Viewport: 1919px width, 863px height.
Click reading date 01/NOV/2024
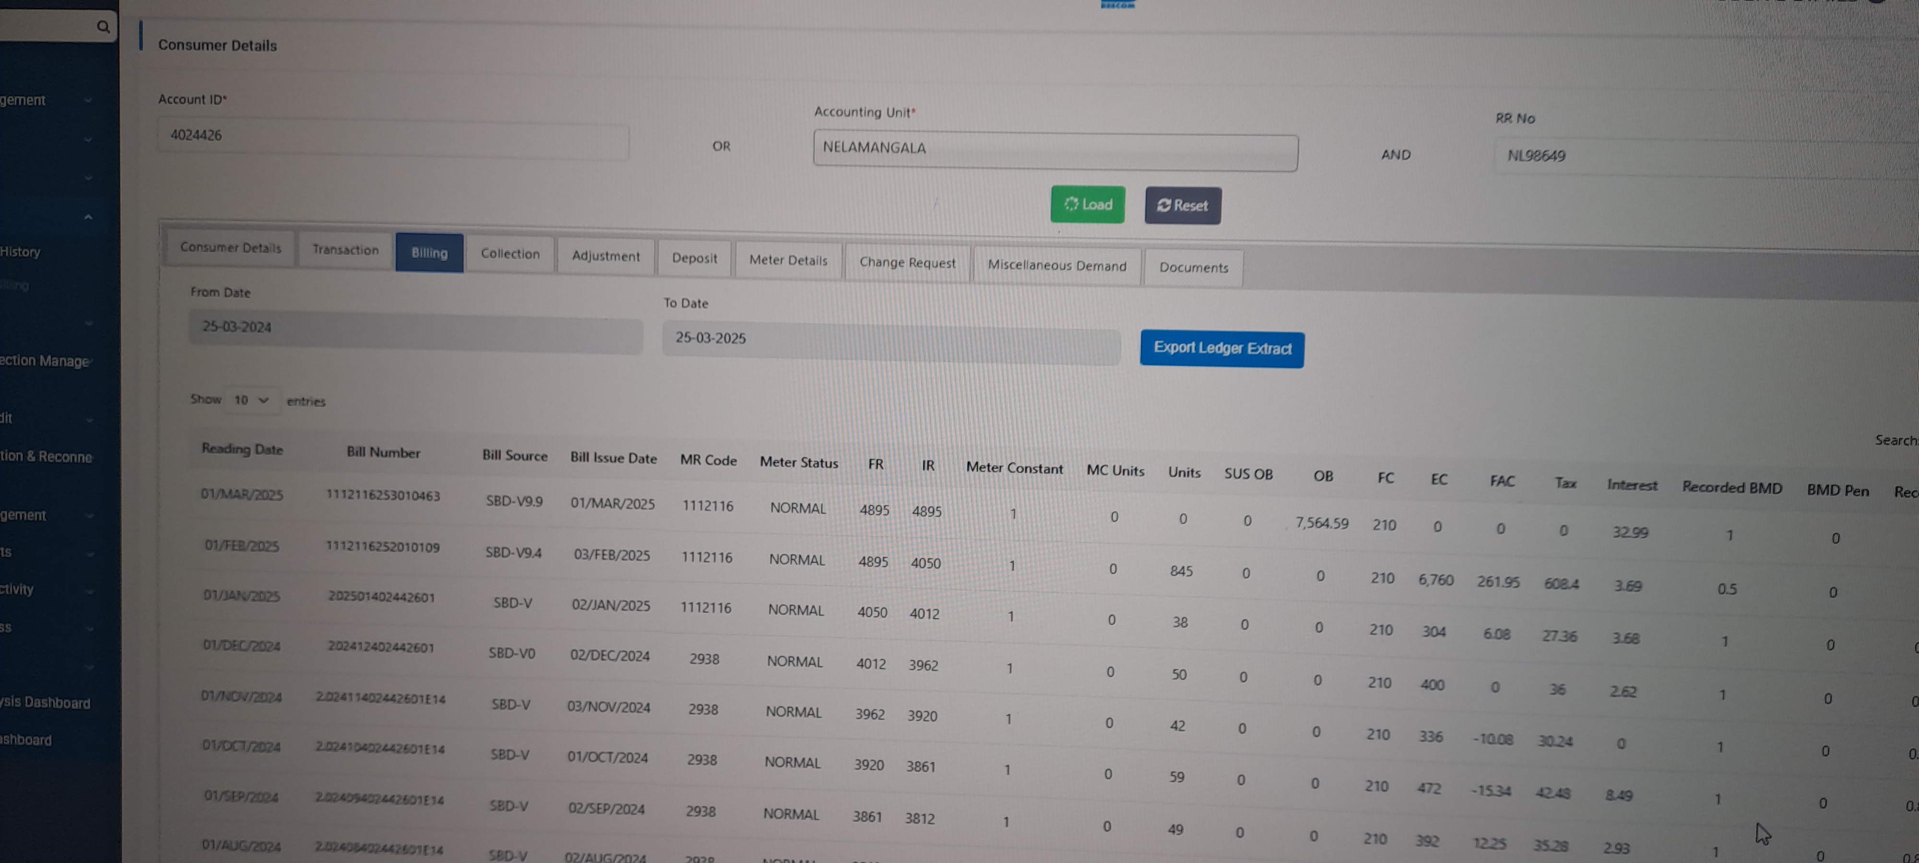click(241, 697)
